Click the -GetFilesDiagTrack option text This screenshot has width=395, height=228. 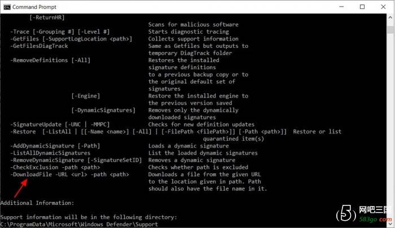click(x=39, y=46)
